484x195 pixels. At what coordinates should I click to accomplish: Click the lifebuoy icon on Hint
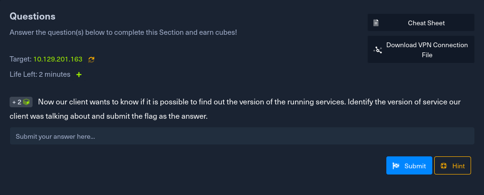444,166
